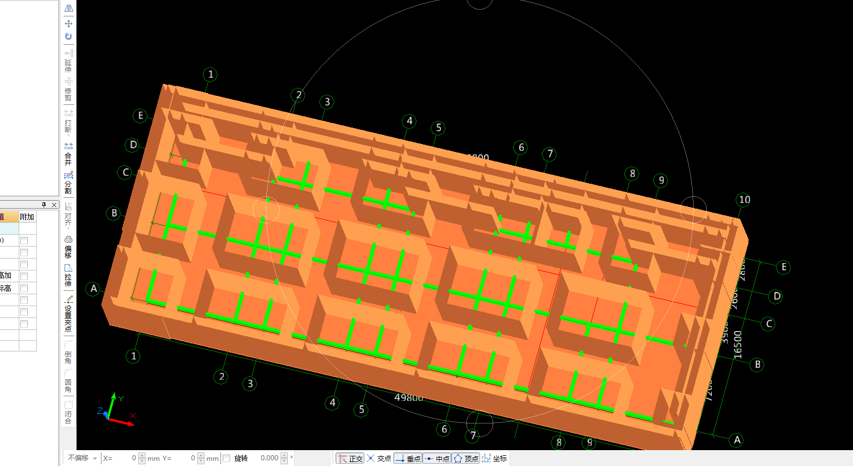Expand the small arrow under 对齐
853x466 pixels.
click(x=69, y=227)
